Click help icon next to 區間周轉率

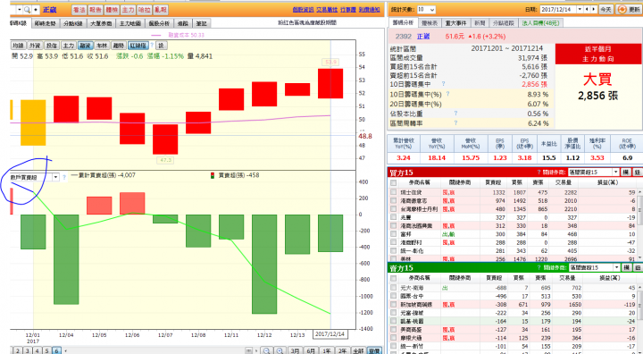point(455,123)
